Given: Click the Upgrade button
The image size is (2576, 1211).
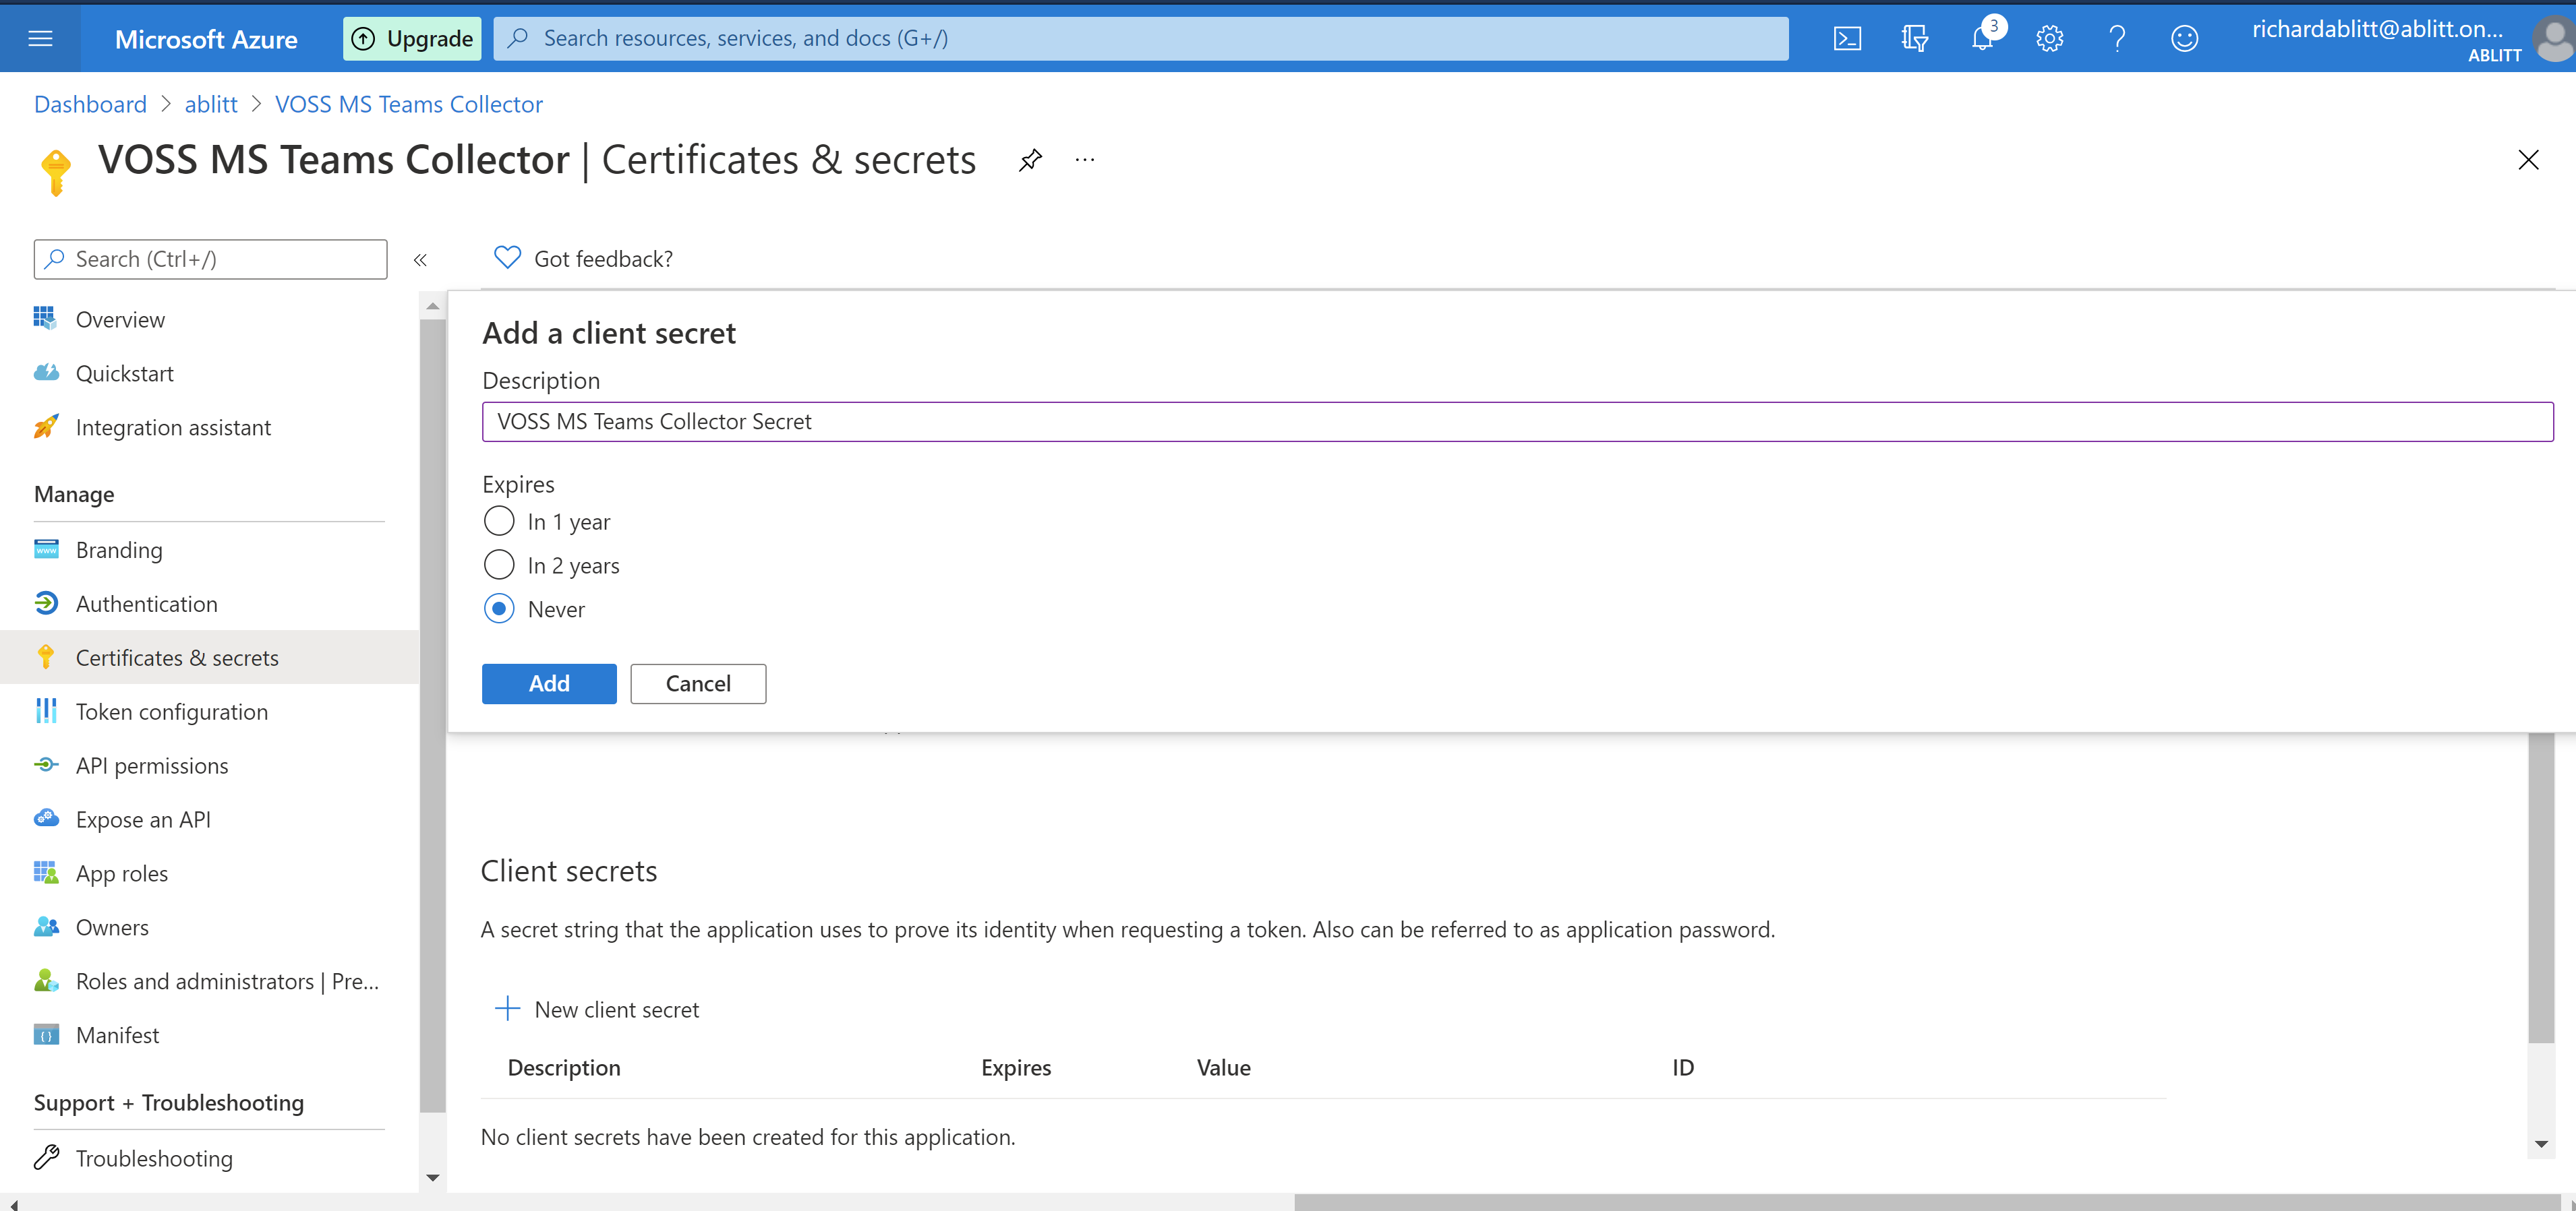Looking at the screenshot, I should pos(412,38).
